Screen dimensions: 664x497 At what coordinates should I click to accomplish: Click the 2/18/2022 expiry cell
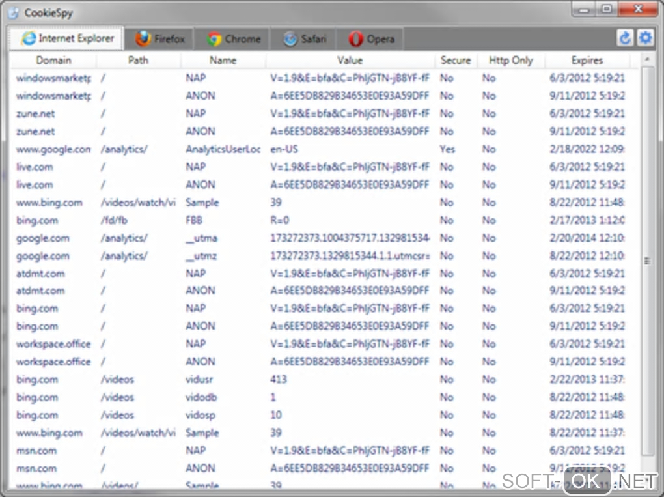(587, 149)
